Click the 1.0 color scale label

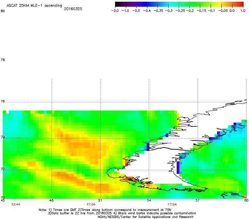(243, 11)
